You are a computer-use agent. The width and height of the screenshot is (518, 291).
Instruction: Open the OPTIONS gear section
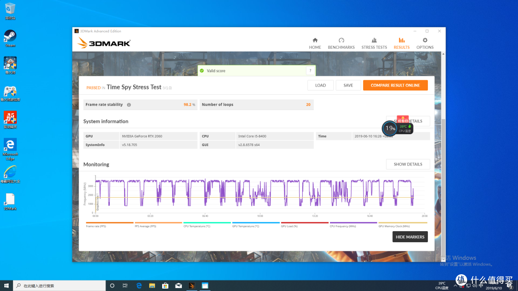coord(425,43)
